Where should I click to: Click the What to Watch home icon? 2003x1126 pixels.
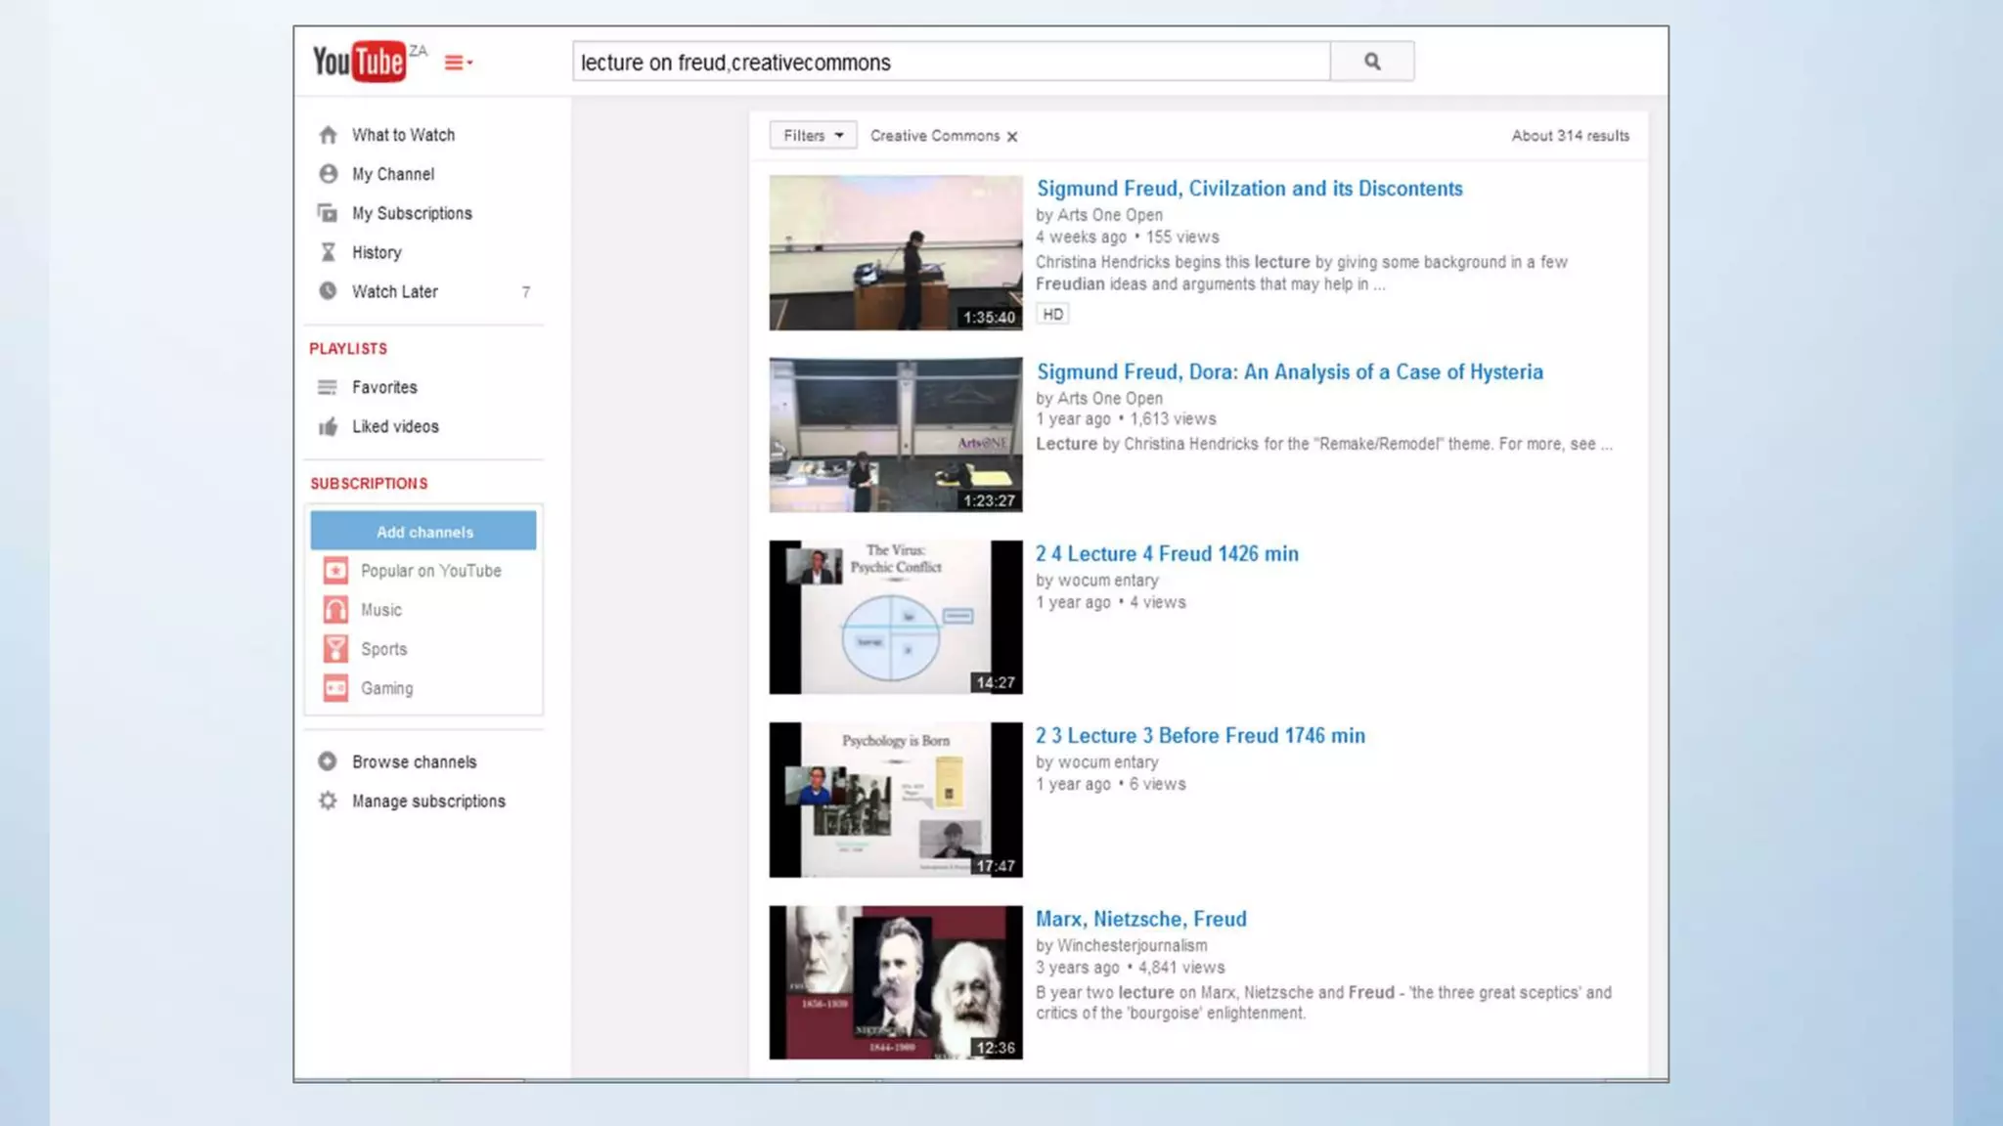click(x=329, y=135)
